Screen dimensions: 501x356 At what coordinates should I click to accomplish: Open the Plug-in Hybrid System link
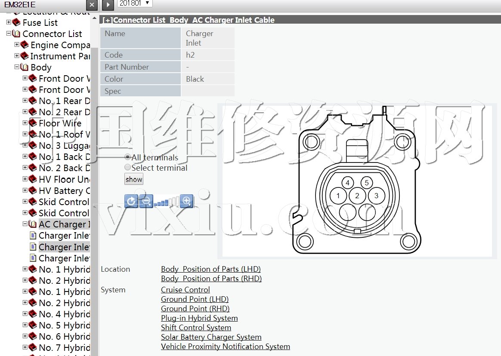coord(199,318)
